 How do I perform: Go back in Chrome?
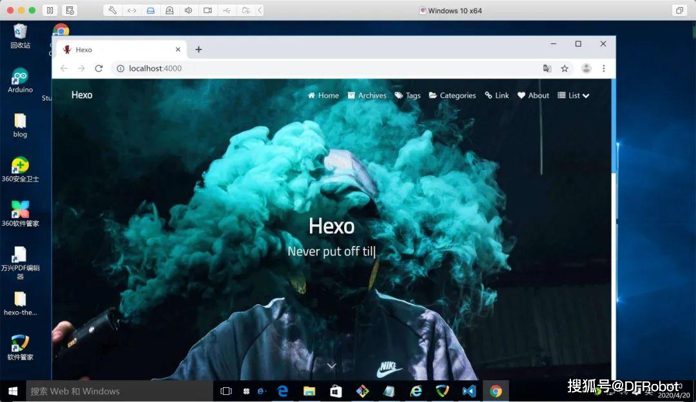(x=64, y=68)
